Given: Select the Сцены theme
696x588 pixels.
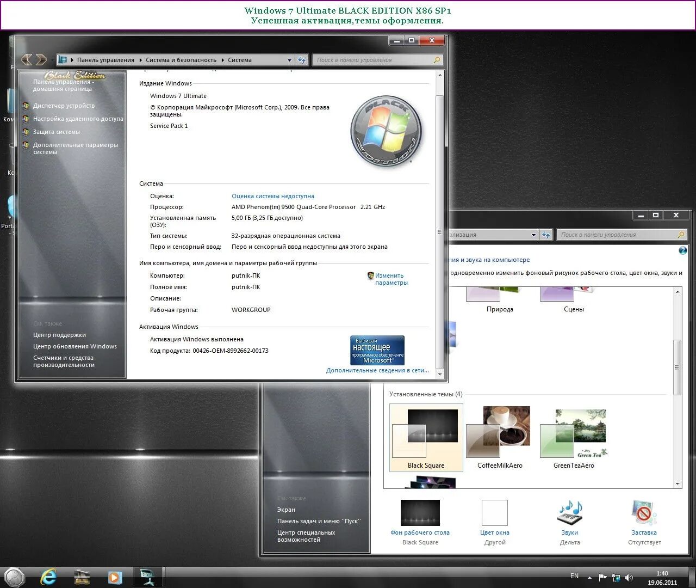Looking at the screenshot, I should (574, 299).
